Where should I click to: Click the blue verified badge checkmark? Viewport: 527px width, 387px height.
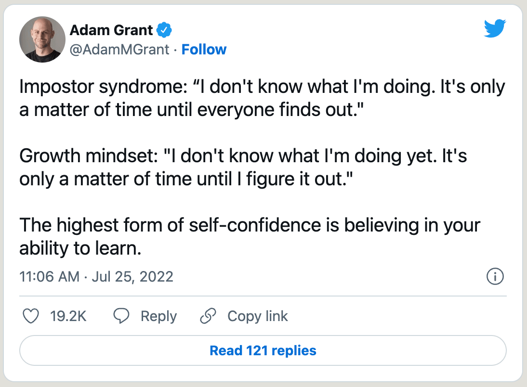pos(165,31)
